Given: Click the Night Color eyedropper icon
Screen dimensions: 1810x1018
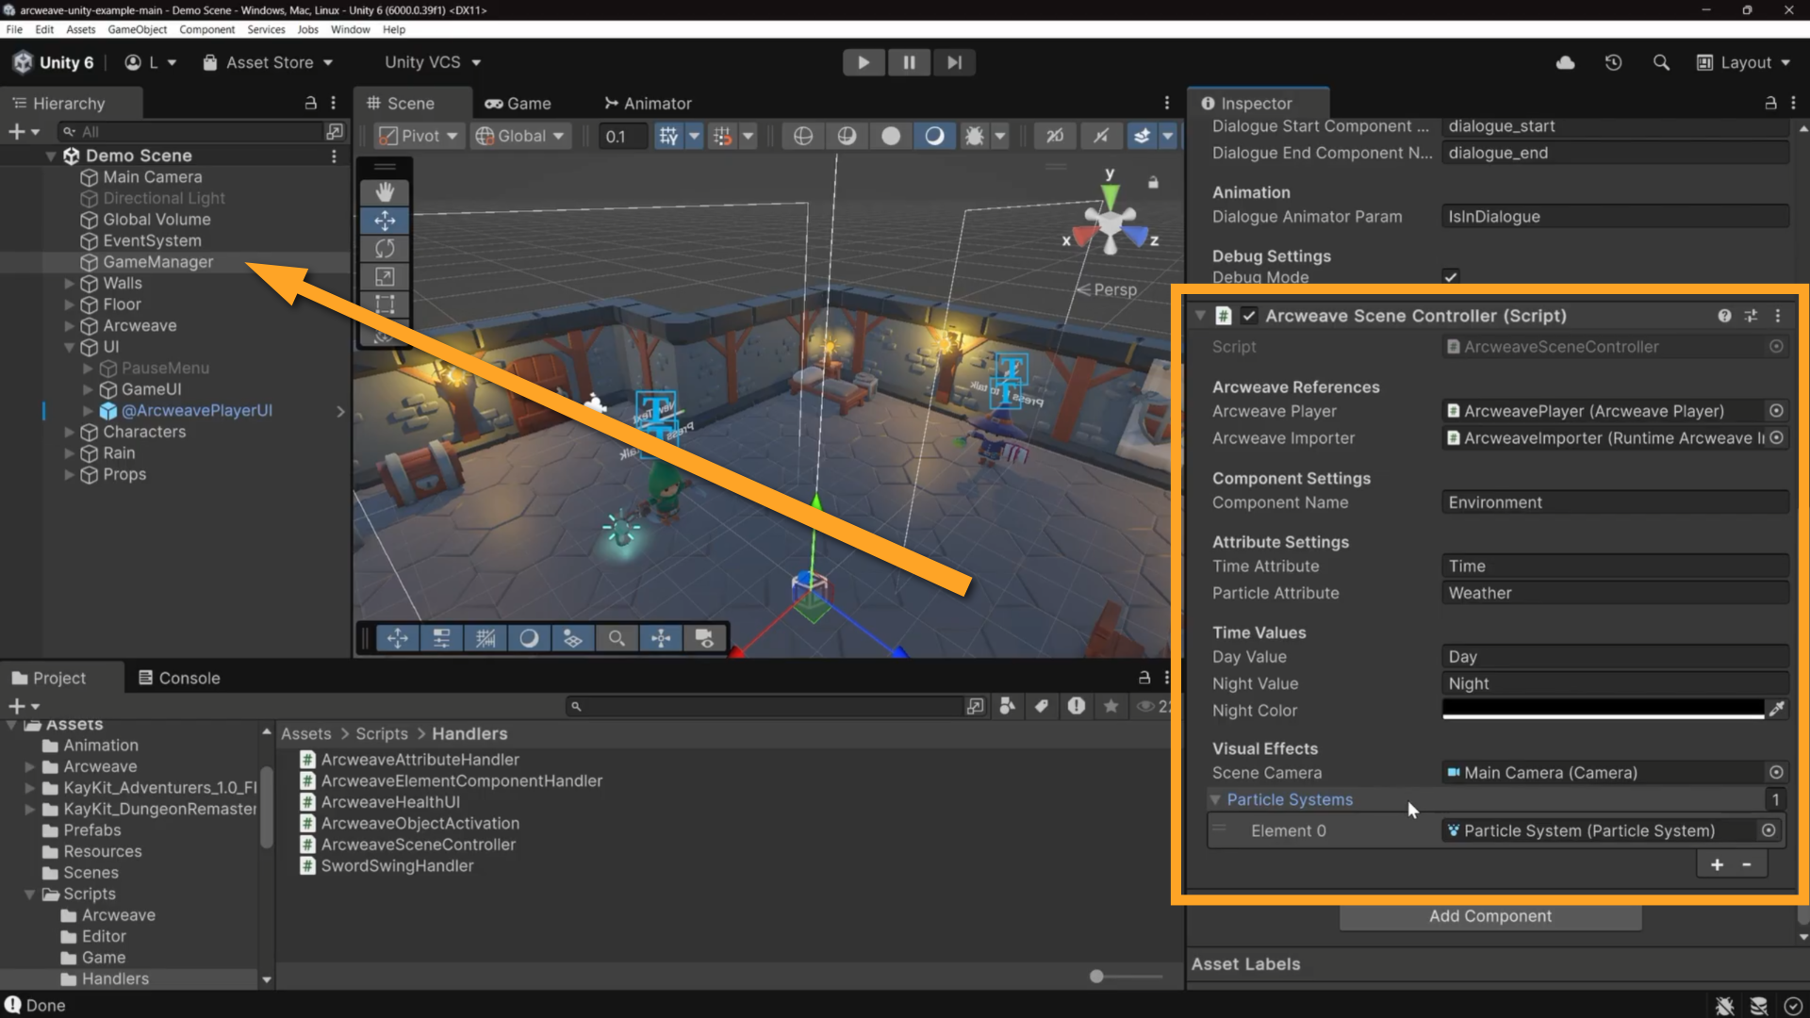Looking at the screenshot, I should (x=1777, y=709).
